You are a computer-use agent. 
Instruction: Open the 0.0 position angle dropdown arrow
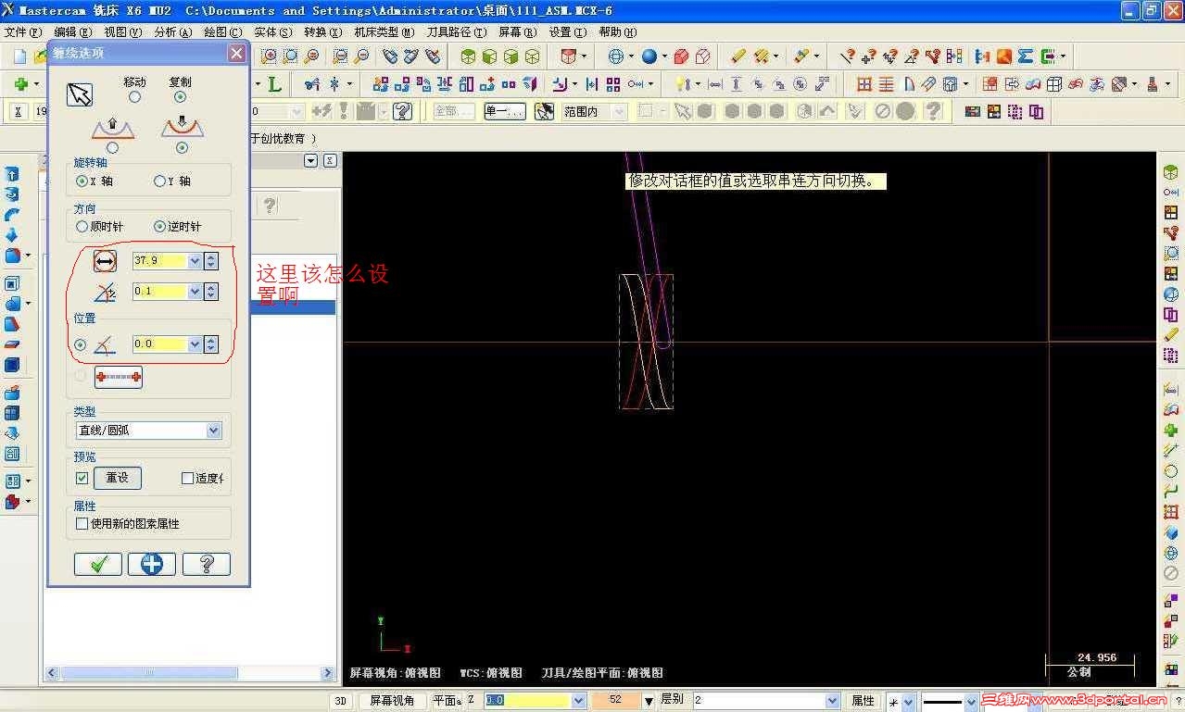coord(195,344)
